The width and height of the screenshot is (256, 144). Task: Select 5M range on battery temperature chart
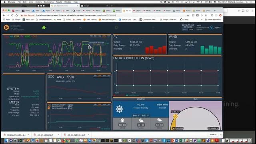(95, 104)
